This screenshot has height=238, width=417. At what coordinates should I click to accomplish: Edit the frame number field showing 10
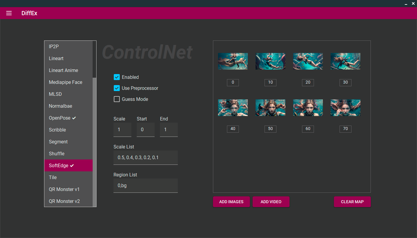(270, 82)
